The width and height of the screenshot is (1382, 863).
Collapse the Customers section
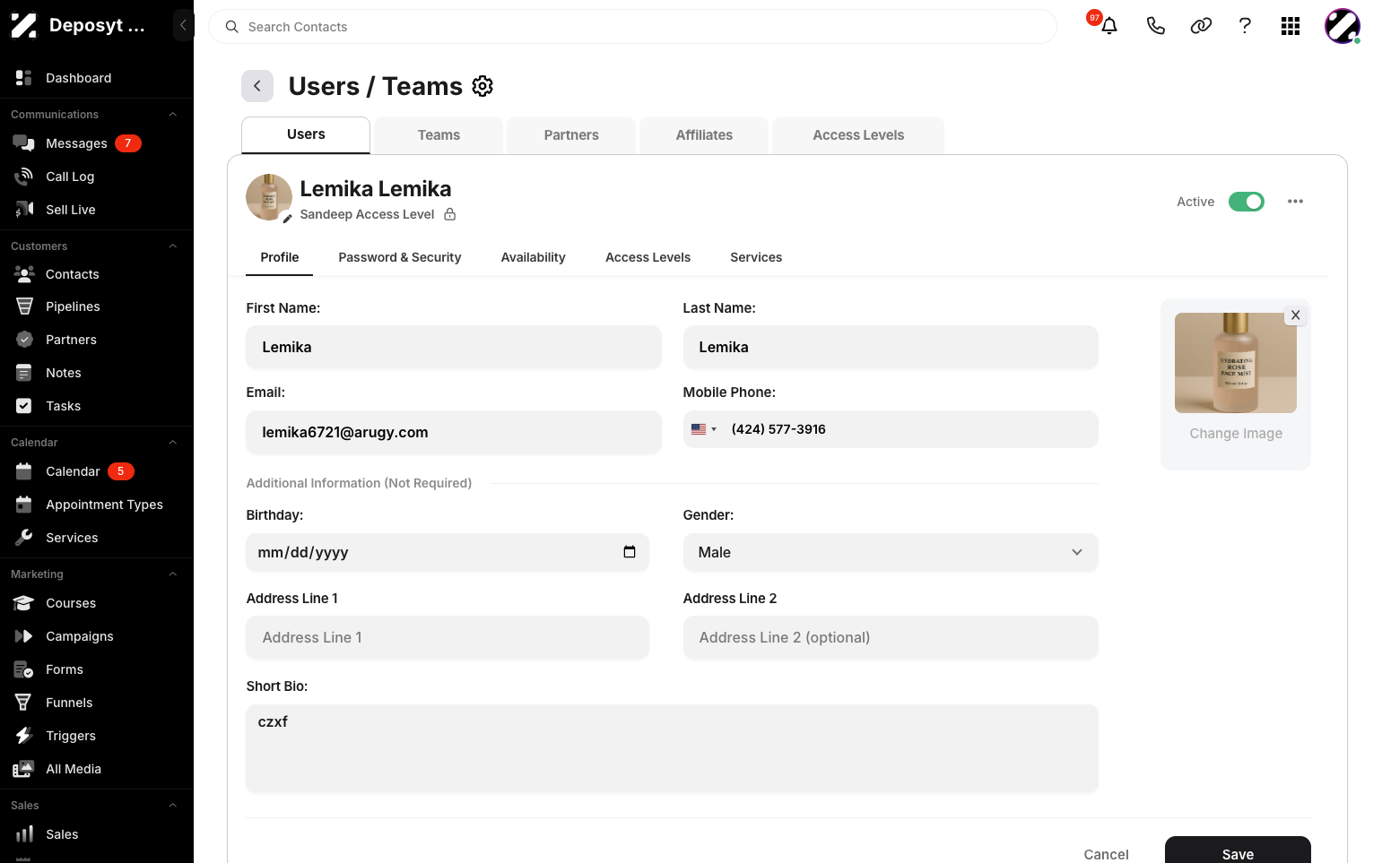pyautogui.click(x=173, y=246)
